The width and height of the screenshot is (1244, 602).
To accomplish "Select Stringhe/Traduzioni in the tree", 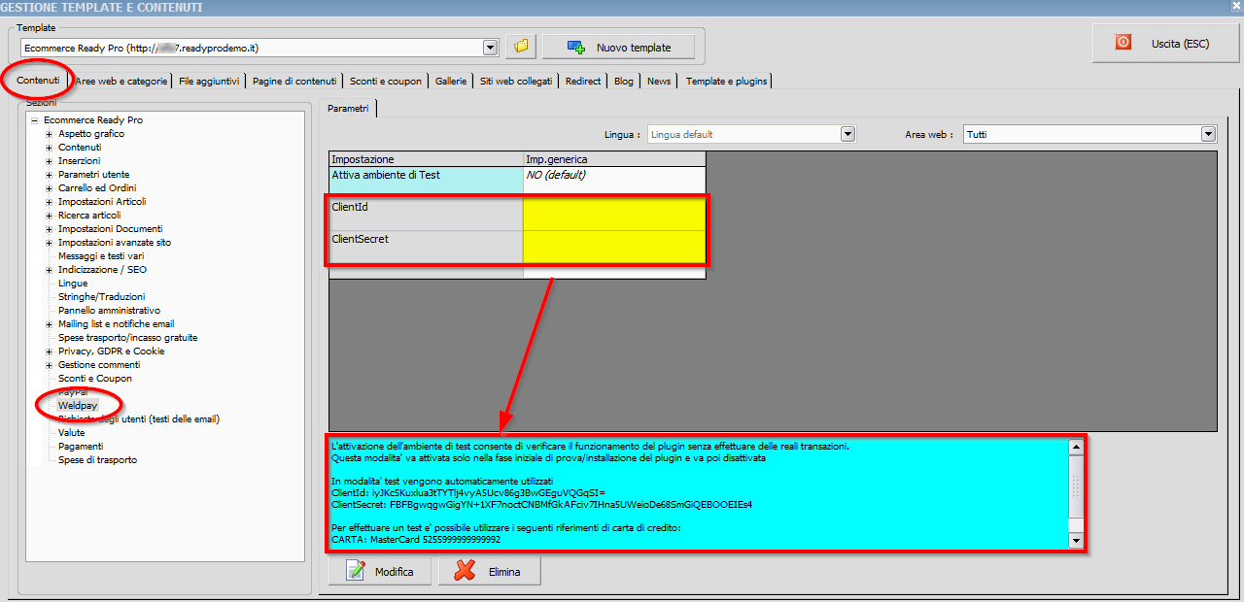I will [101, 297].
